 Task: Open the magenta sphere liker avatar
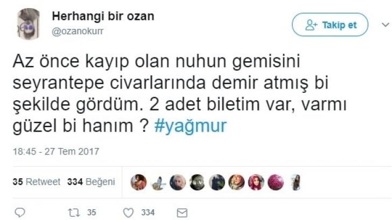(276, 182)
